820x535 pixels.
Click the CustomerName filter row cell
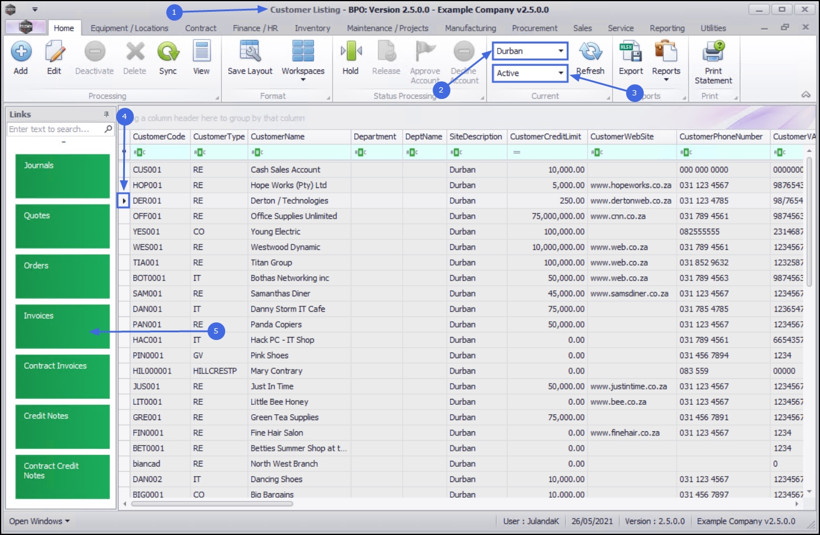(x=299, y=152)
